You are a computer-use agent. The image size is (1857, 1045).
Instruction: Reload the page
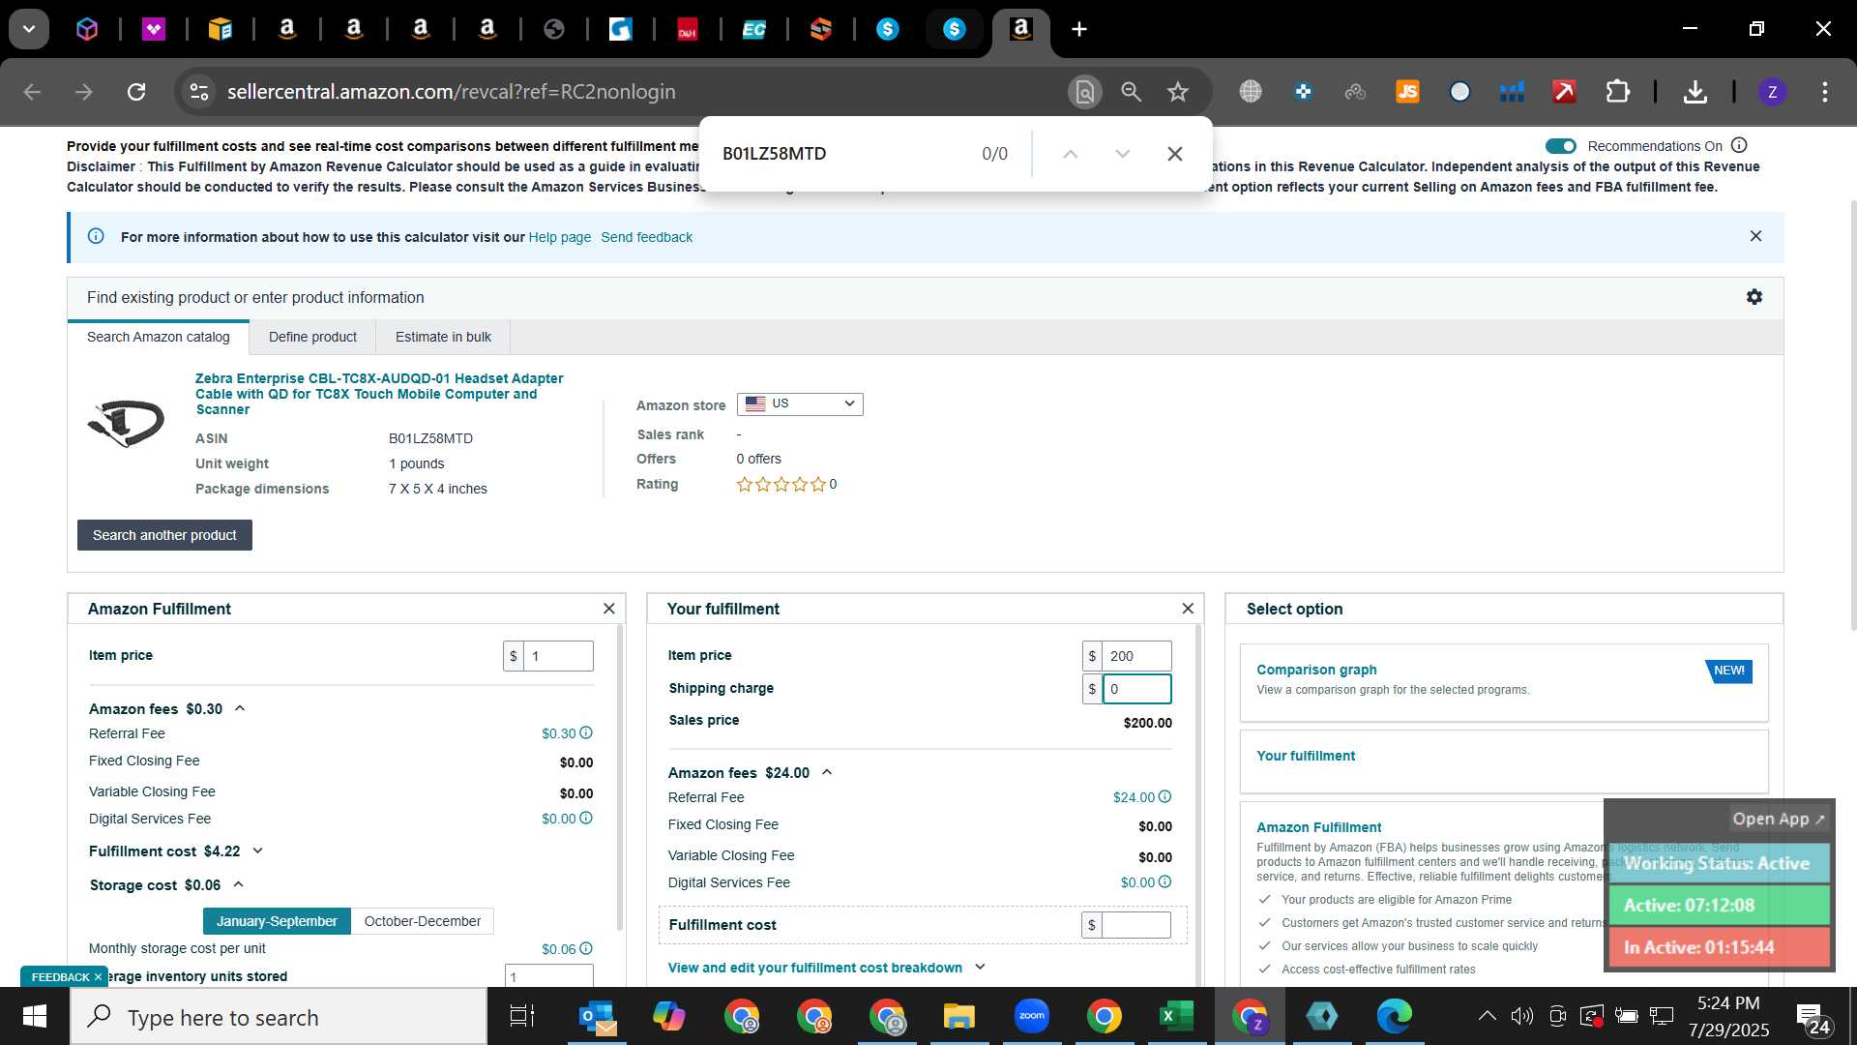coord(136,92)
